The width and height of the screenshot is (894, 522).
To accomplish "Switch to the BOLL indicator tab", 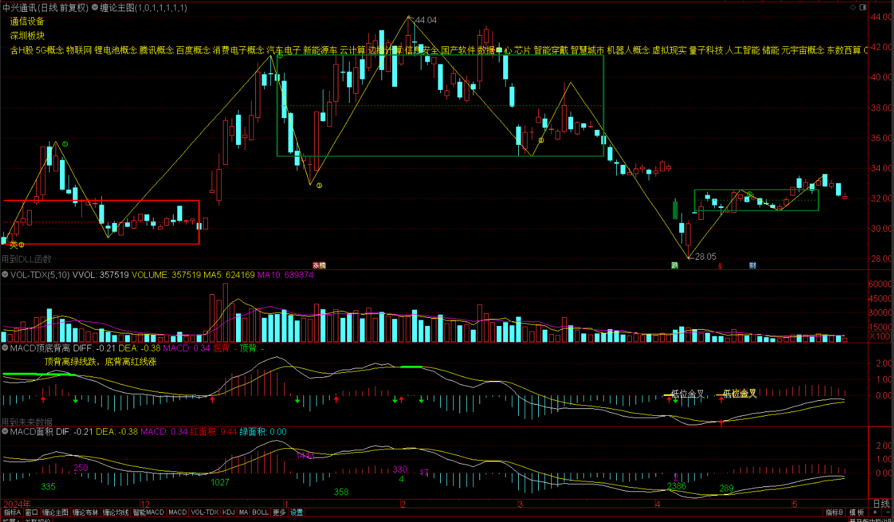I will coord(260,513).
